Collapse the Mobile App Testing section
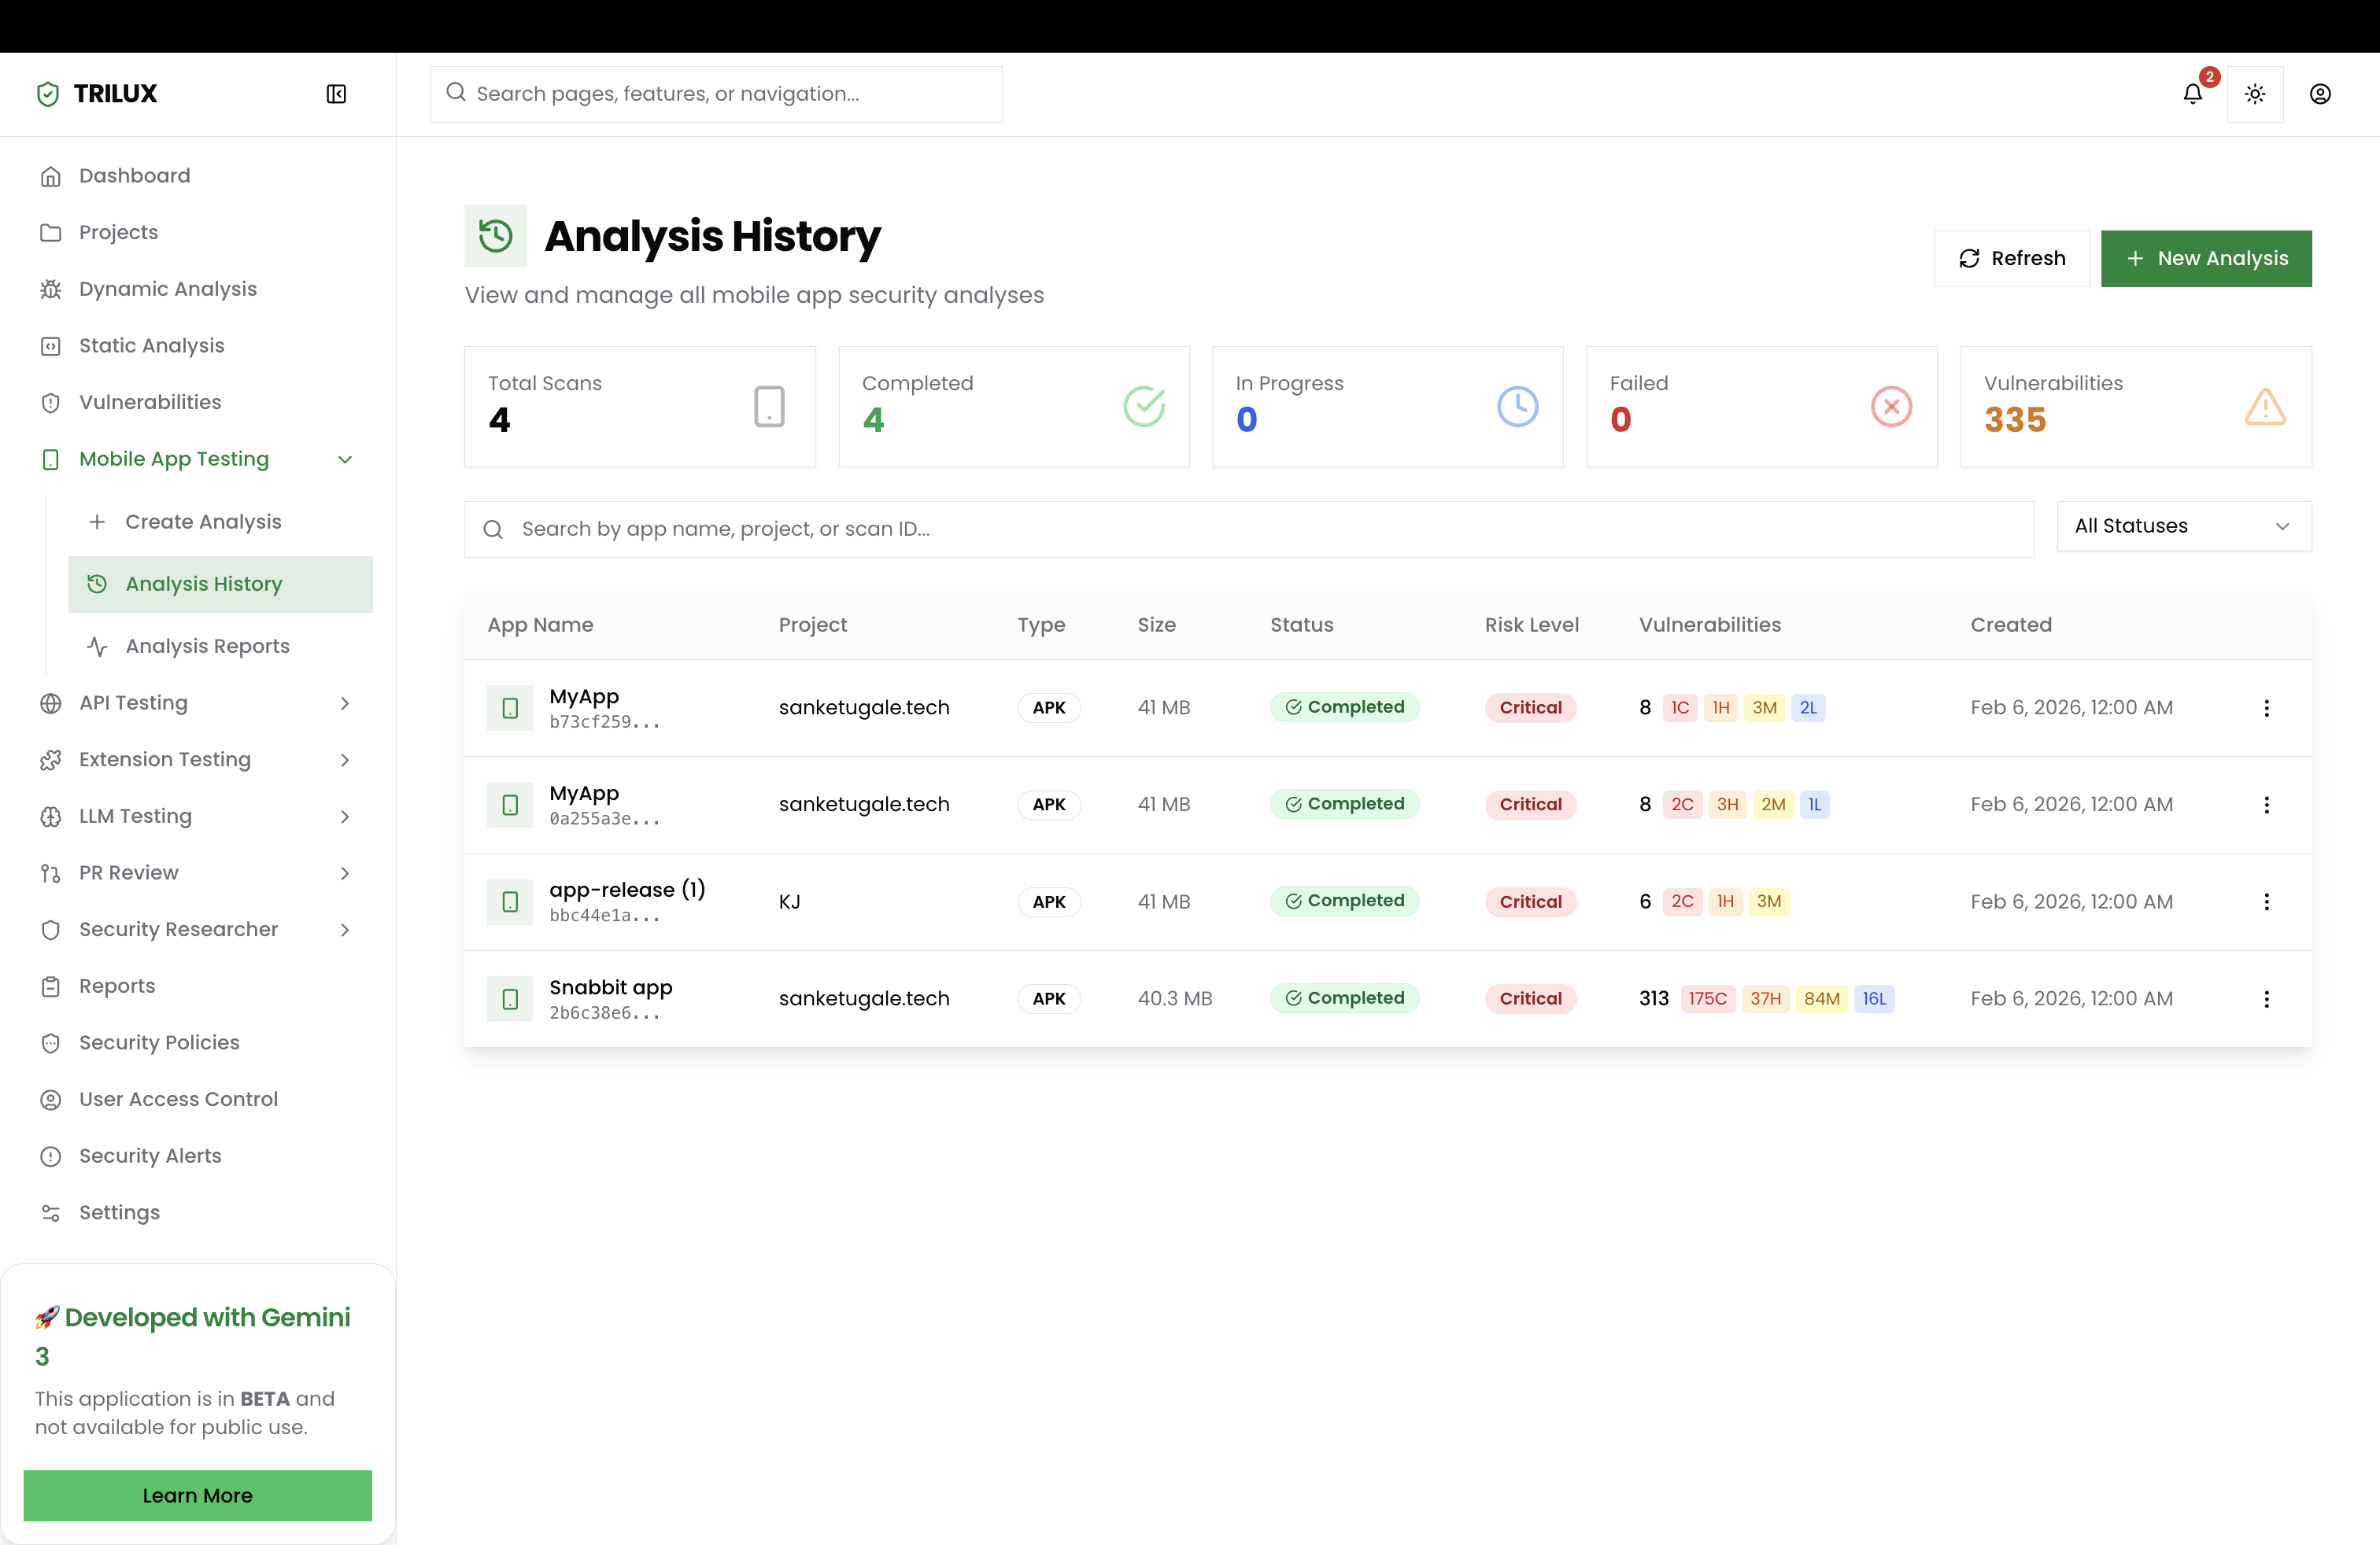Image resolution: width=2380 pixels, height=1545 pixels. coord(345,459)
